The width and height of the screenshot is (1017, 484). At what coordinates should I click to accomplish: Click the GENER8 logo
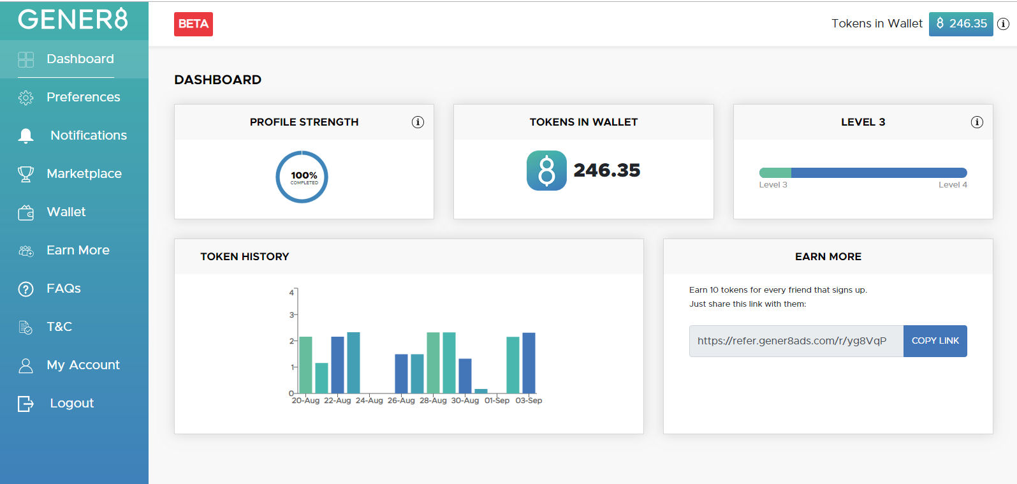pyautogui.click(x=73, y=20)
